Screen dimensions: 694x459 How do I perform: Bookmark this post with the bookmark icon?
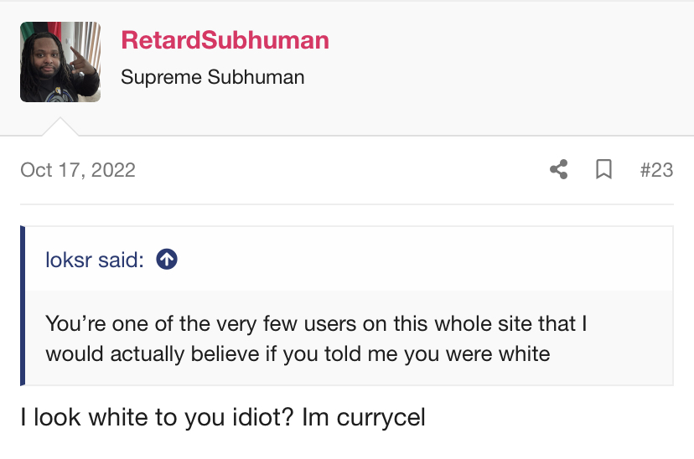[603, 170]
